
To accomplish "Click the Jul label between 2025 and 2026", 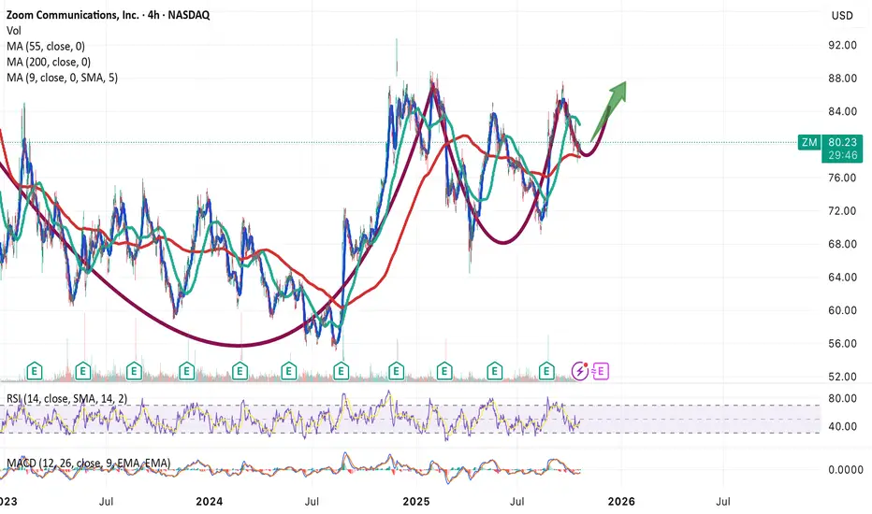I will tap(517, 501).
